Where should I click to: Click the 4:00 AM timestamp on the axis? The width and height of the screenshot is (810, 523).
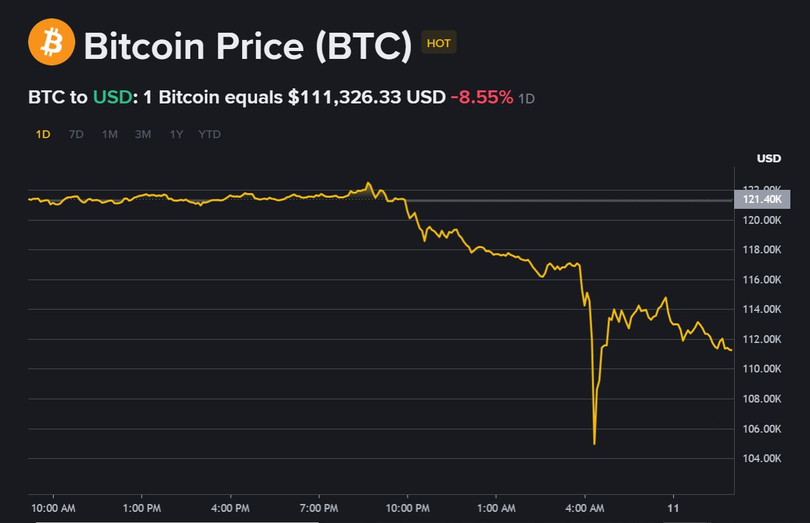(585, 507)
